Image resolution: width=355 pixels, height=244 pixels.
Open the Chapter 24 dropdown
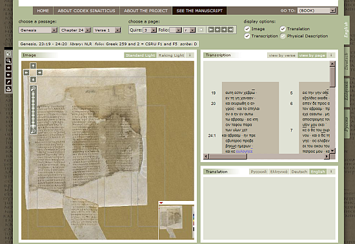pyautogui.click(x=75, y=30)
